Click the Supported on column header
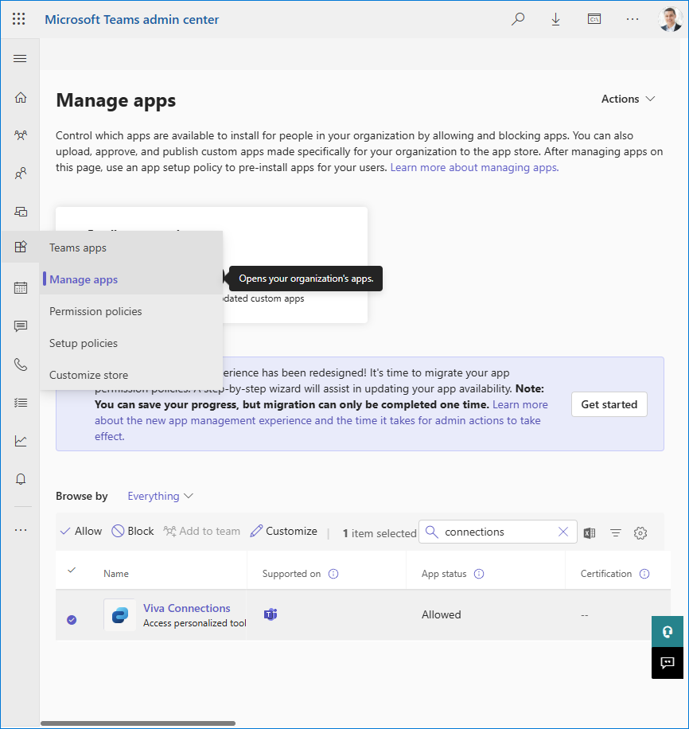The image size is (689, 729). click(291, 574)
